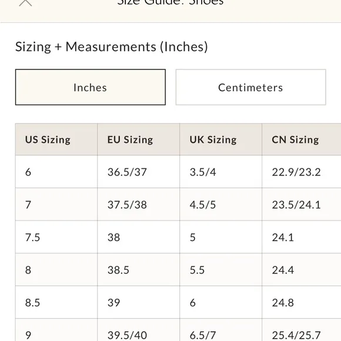
Task: Click UK size 5.5 cell
Action: point(220,269)
